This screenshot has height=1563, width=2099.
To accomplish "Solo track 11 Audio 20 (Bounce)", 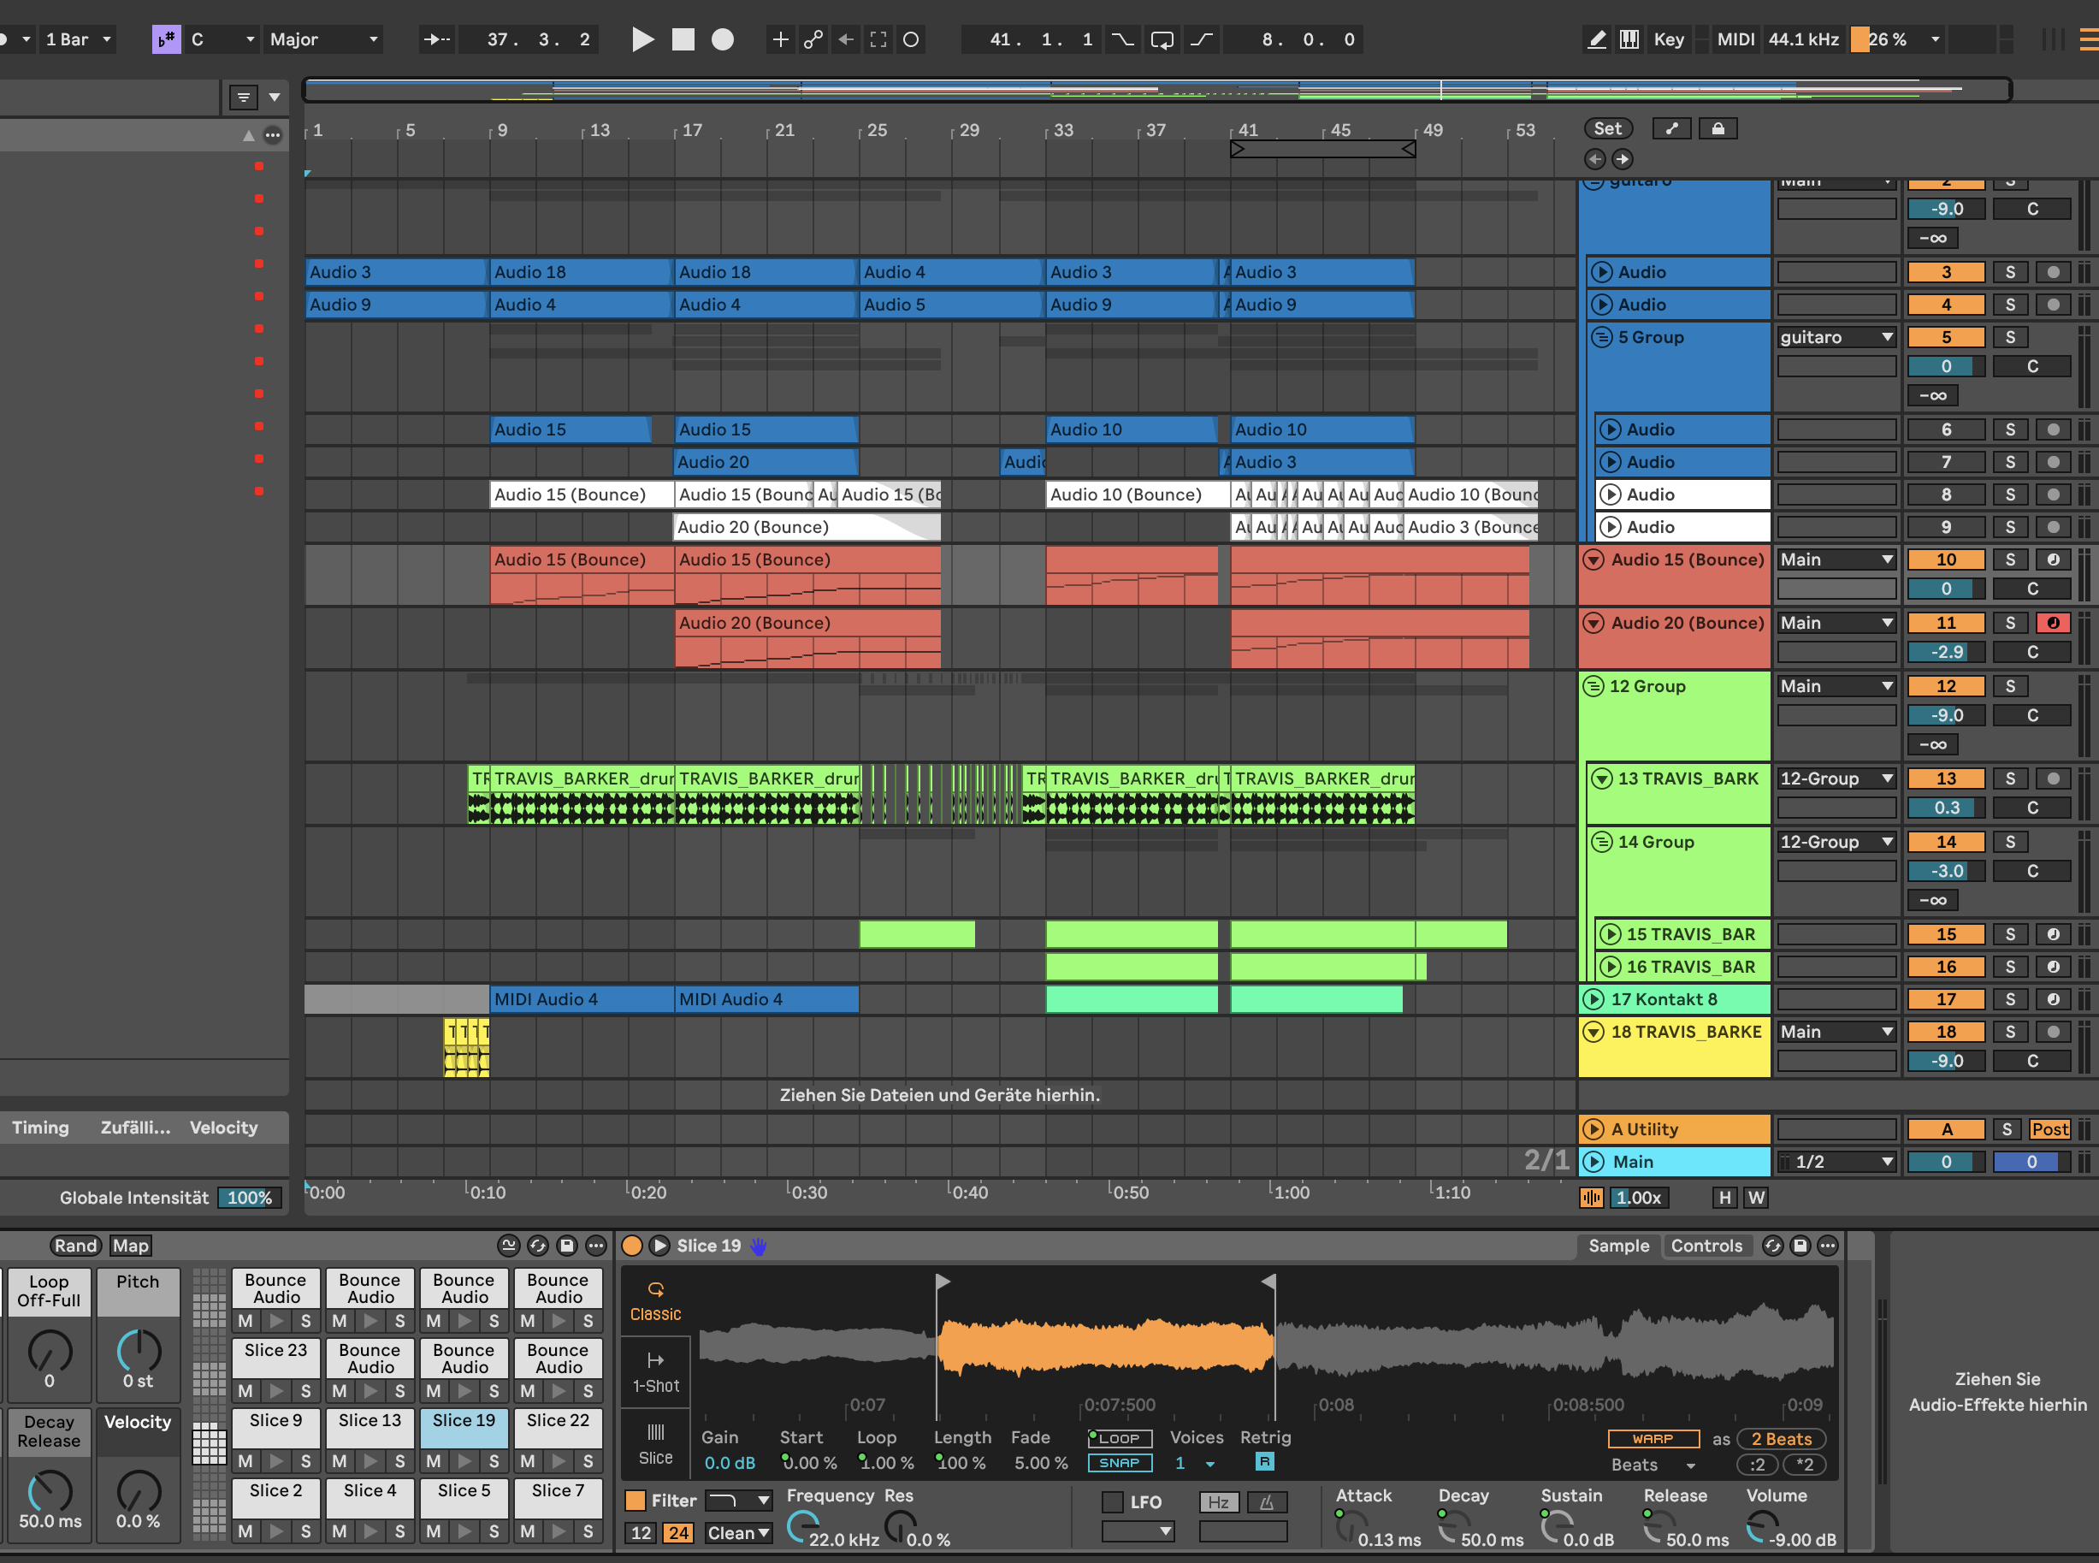I will (x=2009, y=623).
